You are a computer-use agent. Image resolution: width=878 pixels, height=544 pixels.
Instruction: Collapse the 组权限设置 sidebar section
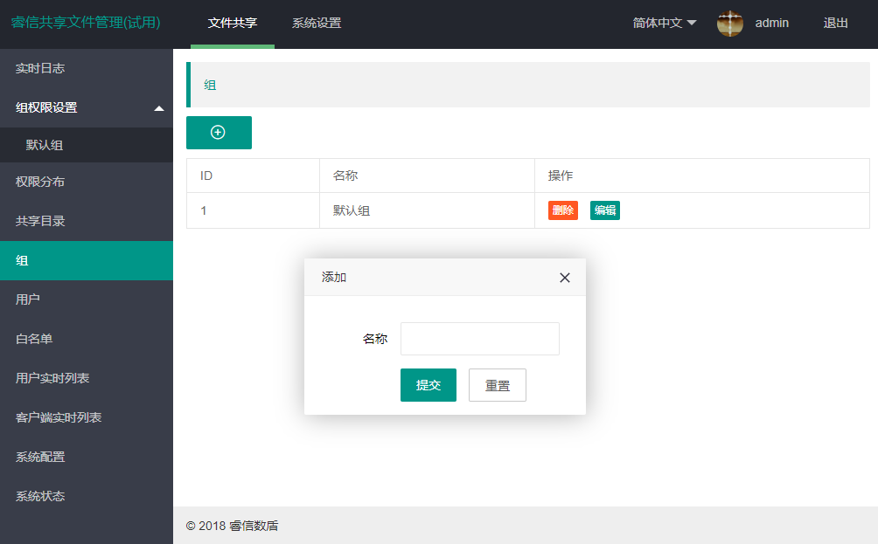pos(87,108)
